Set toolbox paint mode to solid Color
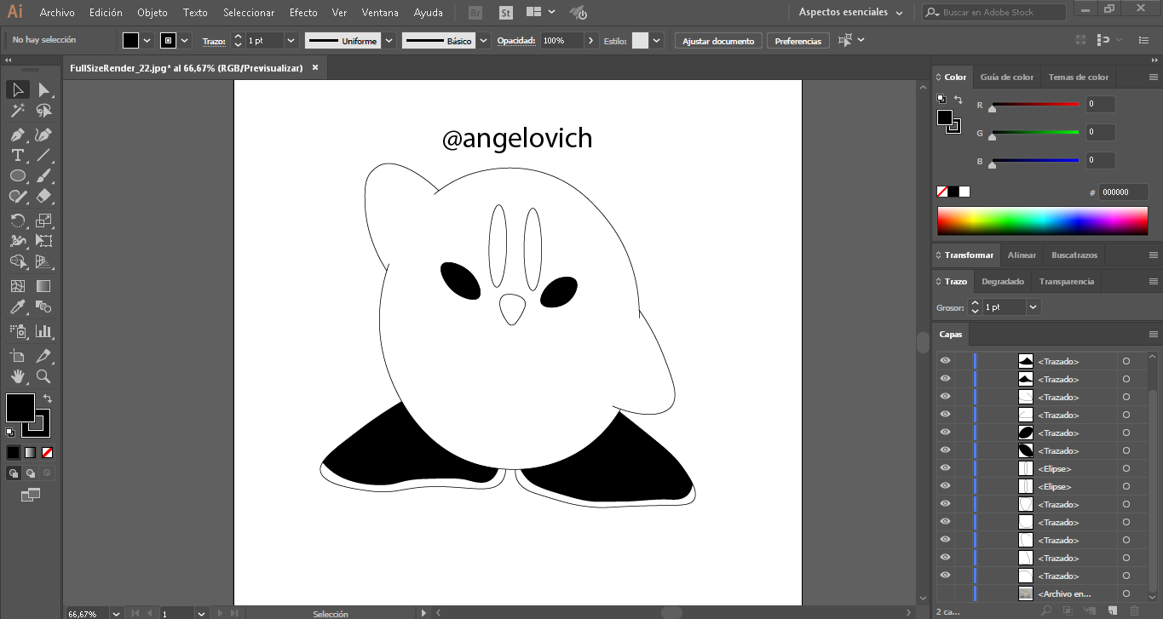Image resolution: width=1163 pixels, height=619 pixels. [x=13, y=452]
